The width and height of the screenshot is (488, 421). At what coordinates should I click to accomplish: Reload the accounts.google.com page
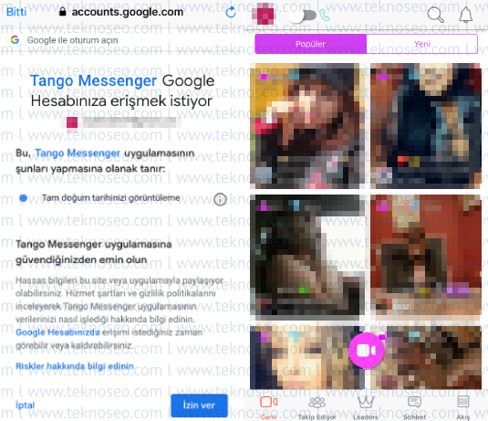pyautogui.click(x=231, y=12)
